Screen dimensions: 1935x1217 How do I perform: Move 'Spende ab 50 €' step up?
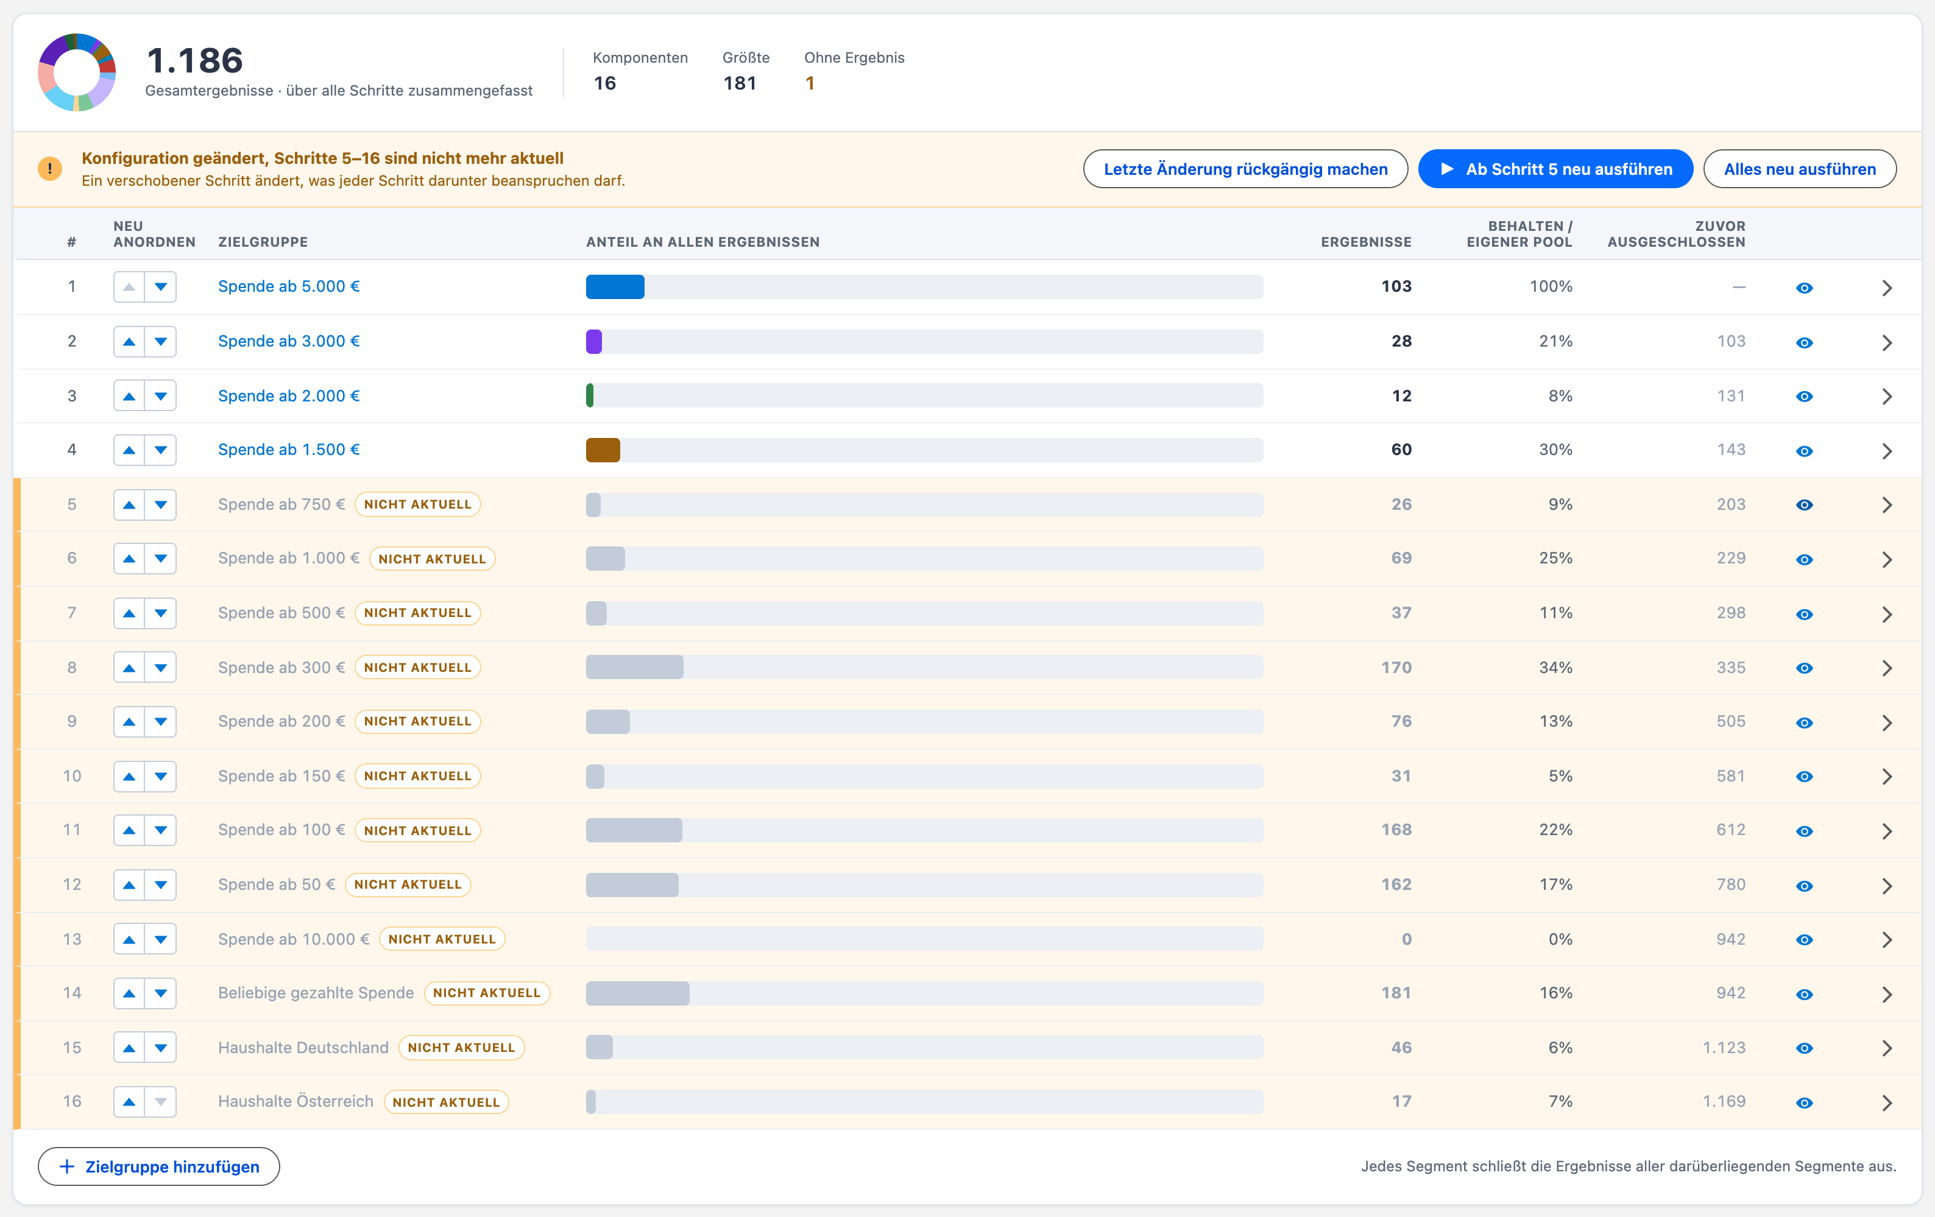[x=129, y=884]
